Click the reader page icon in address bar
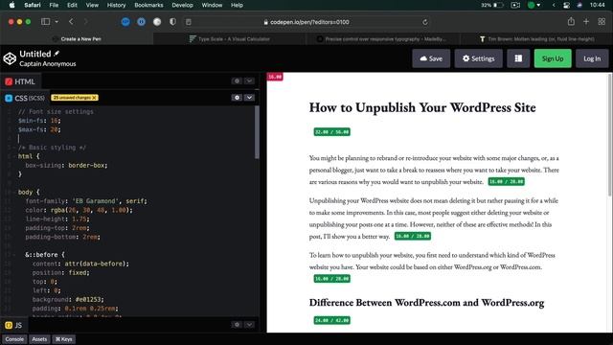613x345 pixels. 189,22
